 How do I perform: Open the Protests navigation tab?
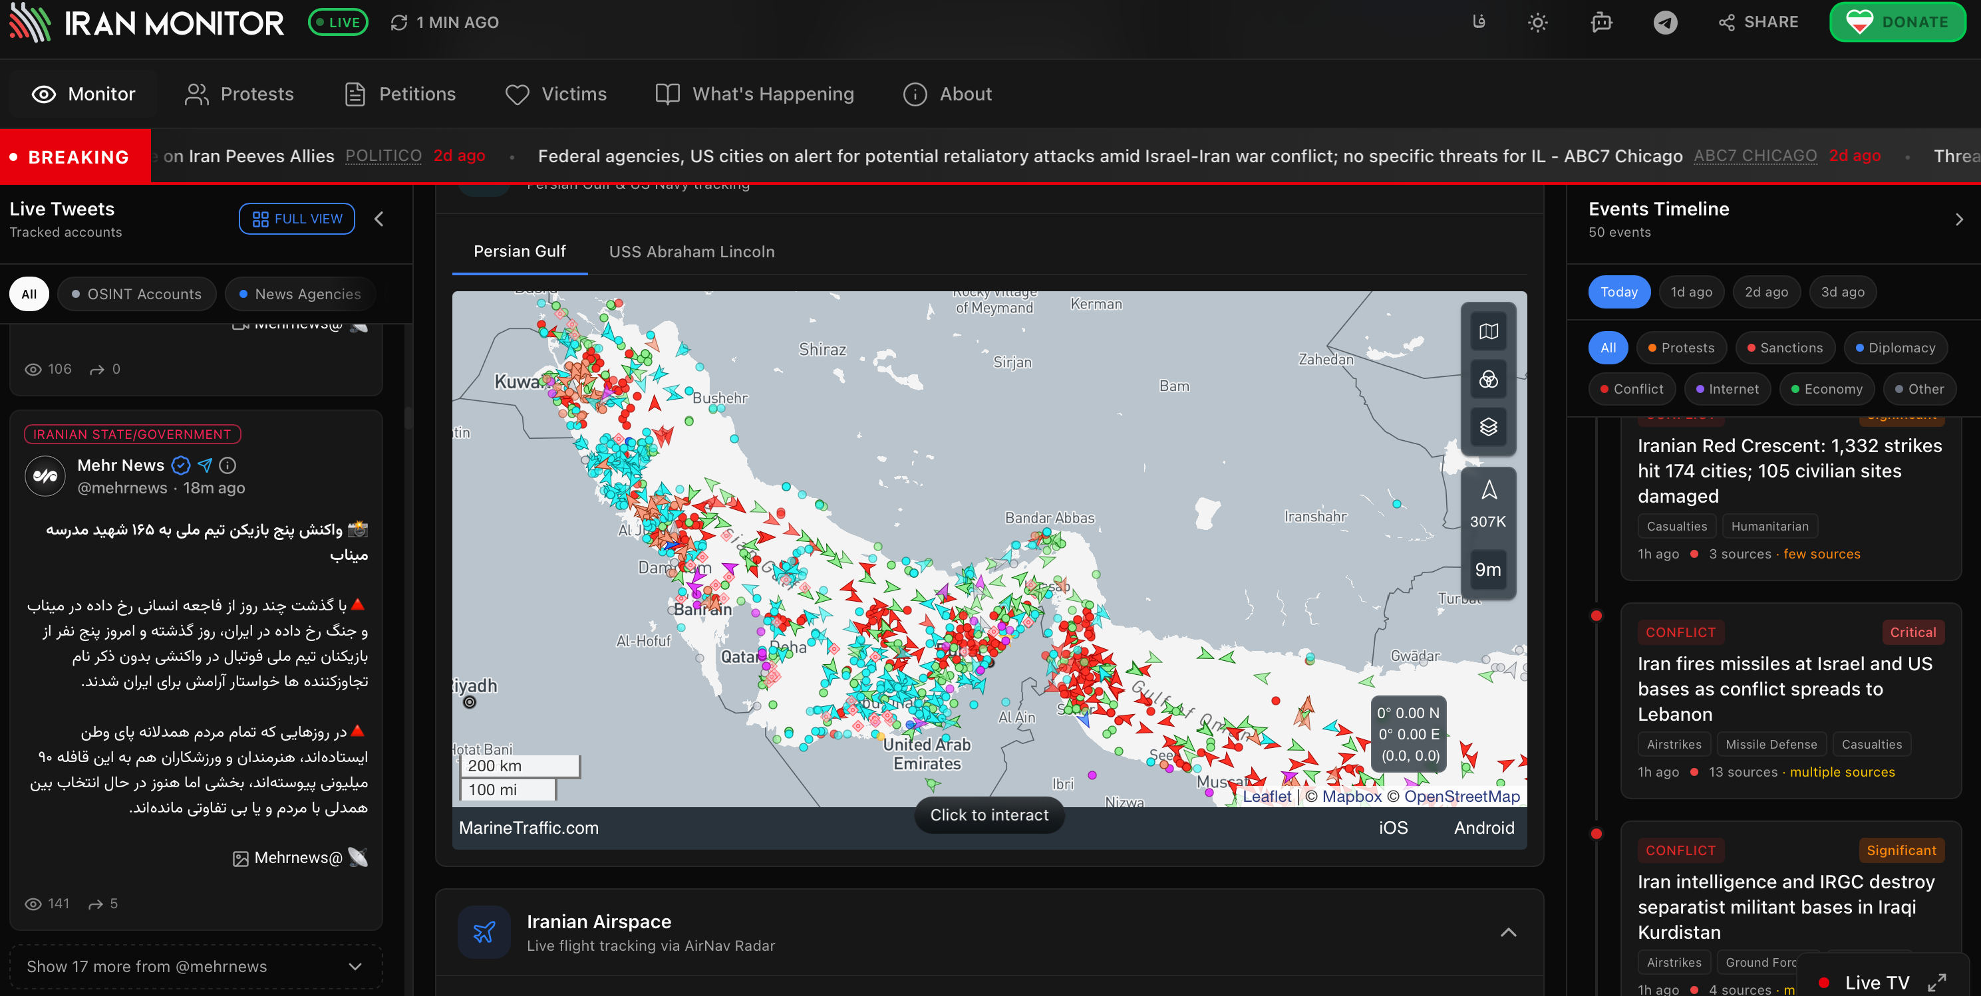239,94
